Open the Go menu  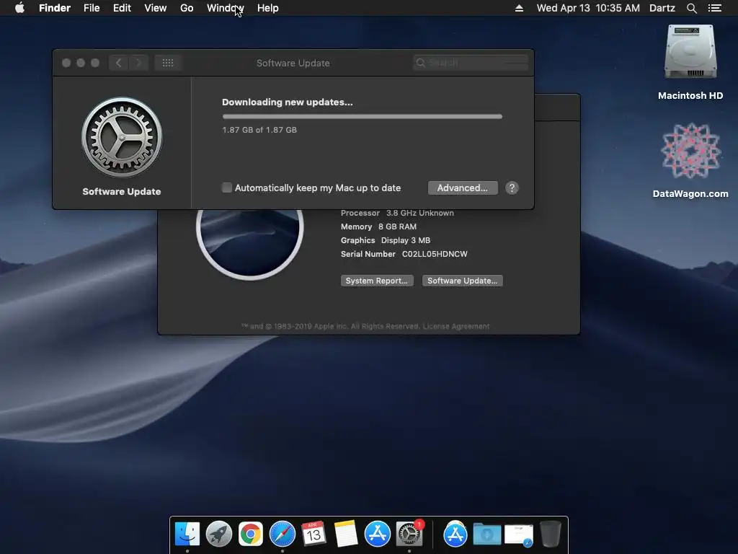[x=187, y=8]
